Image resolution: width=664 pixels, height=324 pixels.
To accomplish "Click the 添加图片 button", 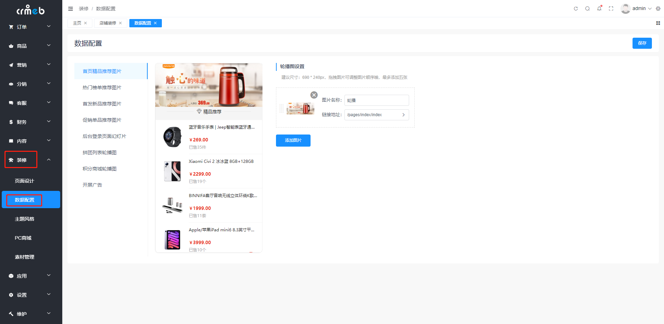I will pyautogui.click(x=293, y=140).
